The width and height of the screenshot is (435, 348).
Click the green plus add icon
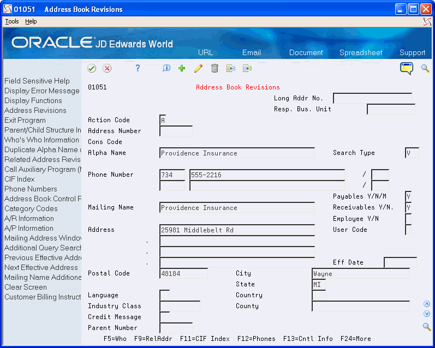point(182,68)
